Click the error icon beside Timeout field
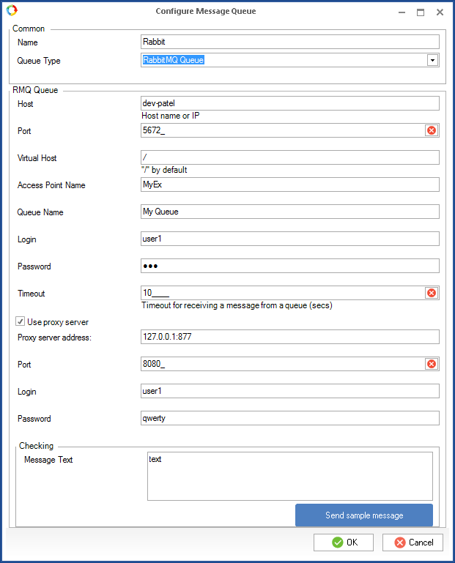 point(432,293)
